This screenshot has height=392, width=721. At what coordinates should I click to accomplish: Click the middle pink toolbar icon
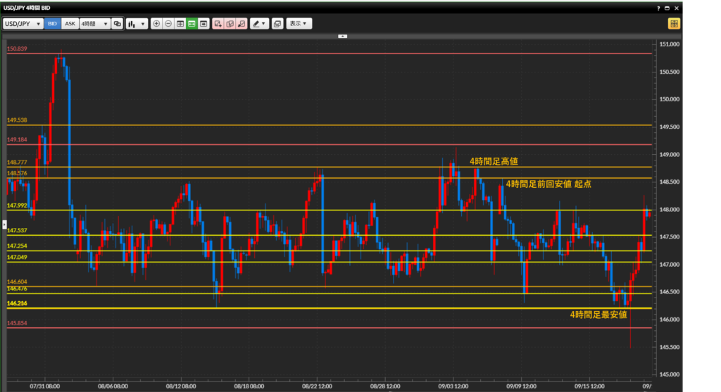[230, 23]
